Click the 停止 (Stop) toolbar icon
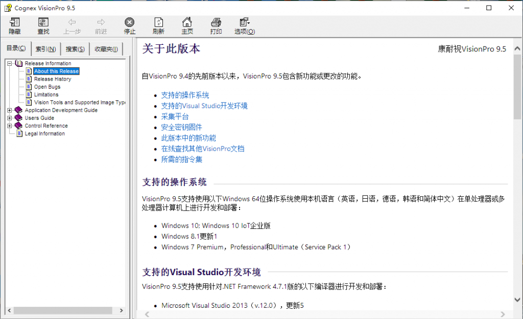 tap(129, 22)
